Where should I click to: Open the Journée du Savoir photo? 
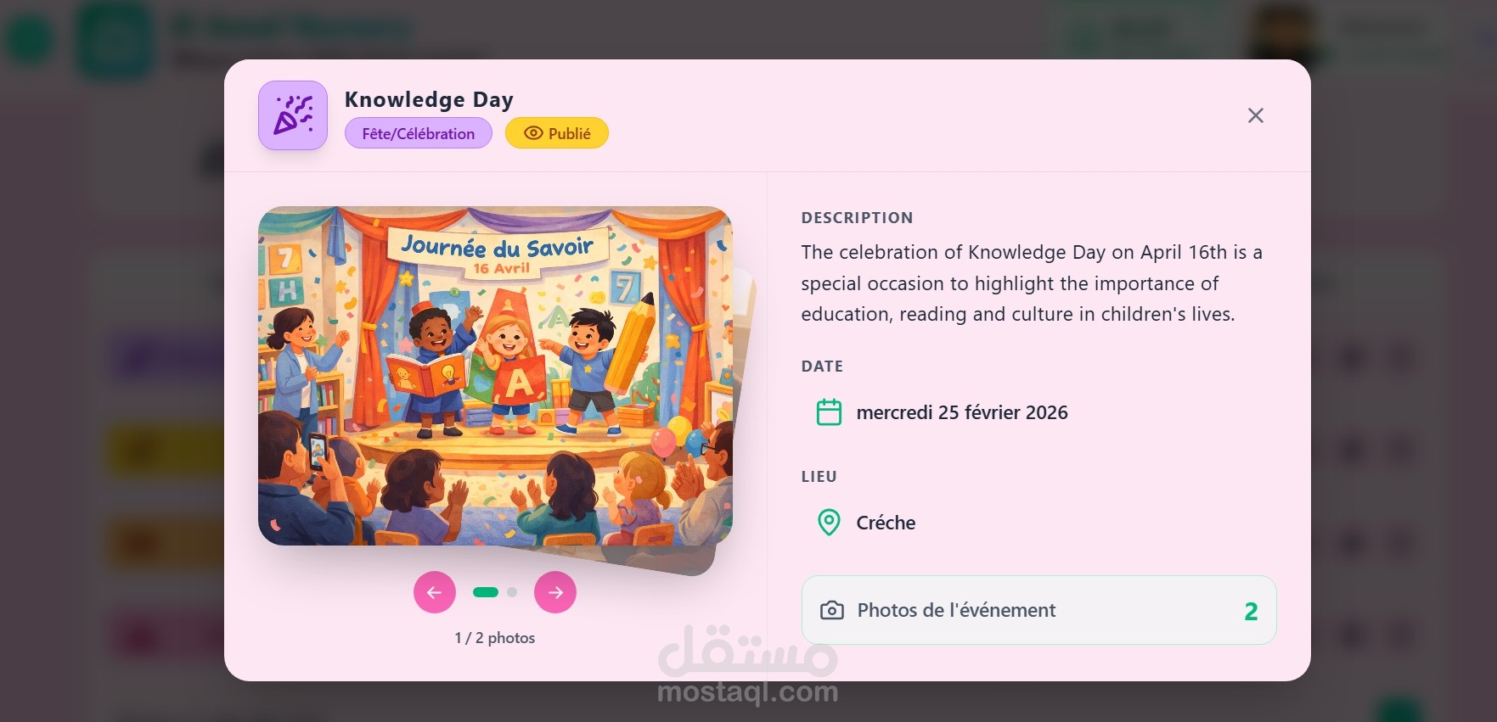coord(495,376)
